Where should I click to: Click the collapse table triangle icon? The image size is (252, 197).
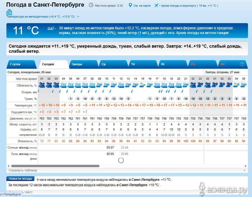coord(245,170)
